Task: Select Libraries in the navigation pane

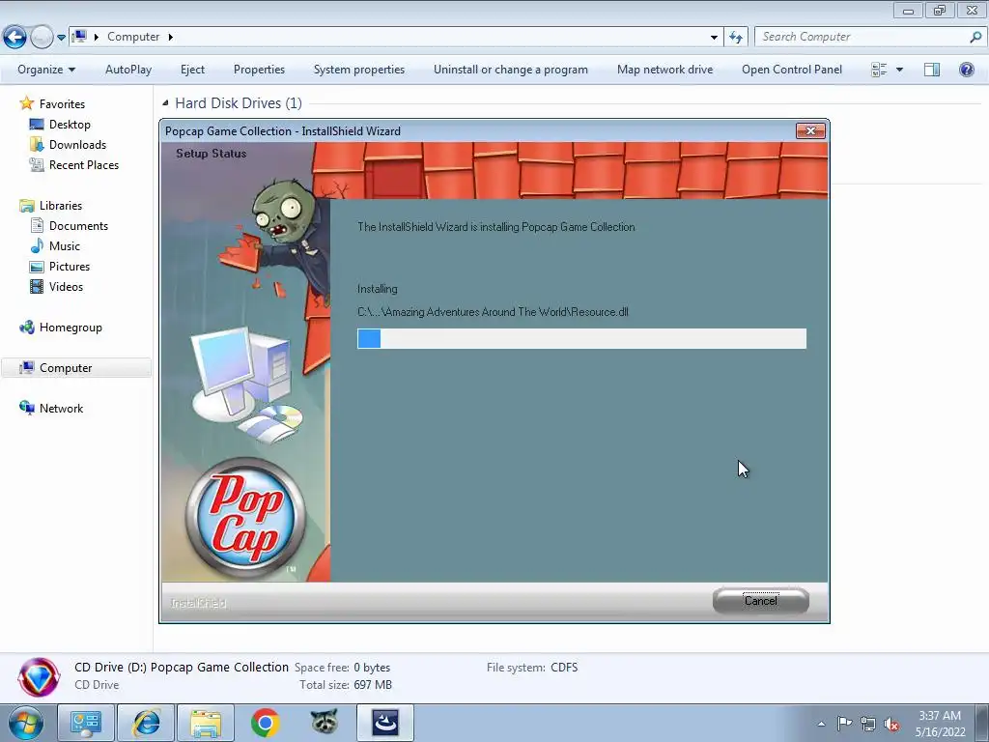Action: [61, 206]
